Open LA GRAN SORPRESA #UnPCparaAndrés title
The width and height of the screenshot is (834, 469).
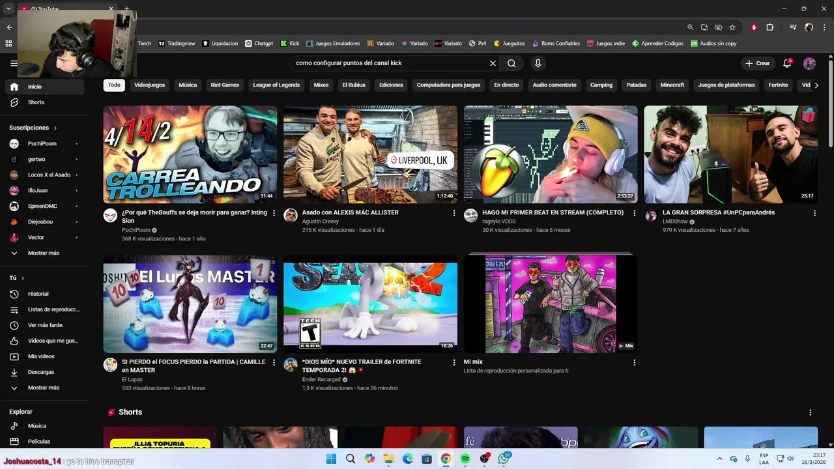719,212
